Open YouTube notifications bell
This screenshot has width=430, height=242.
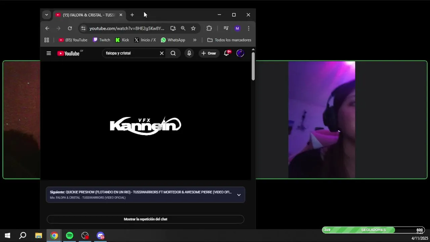[x=227, y=53]
